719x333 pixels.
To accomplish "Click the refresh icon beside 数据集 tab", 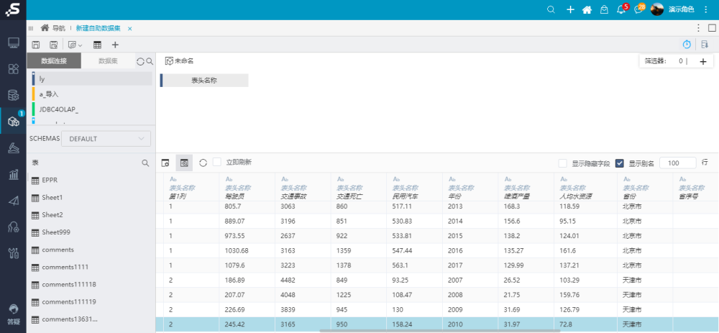I will pyautogui.click(x=140, y=62).
